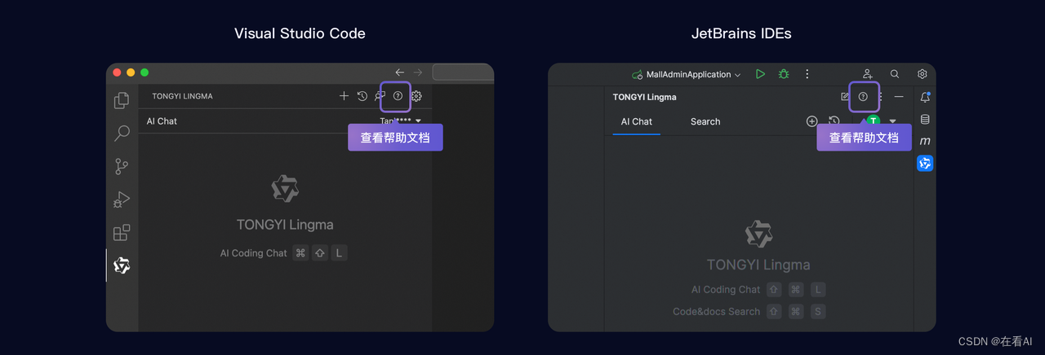The image size is (1045, 355).
Task: Open the JetBrains notifications bell
Action: [925, 97]
